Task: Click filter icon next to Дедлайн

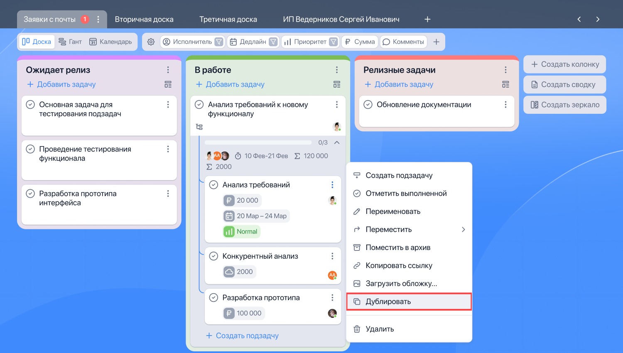Action: pos(273,42)
